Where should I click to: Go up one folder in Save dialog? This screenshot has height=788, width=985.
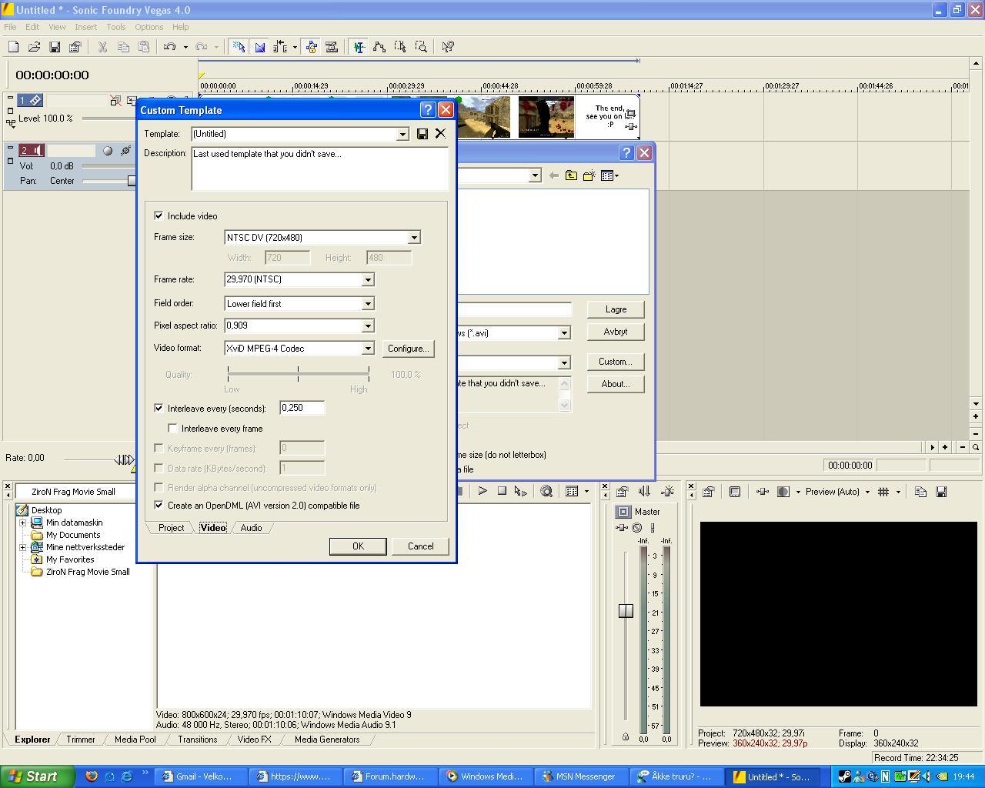tap(571, 175)
